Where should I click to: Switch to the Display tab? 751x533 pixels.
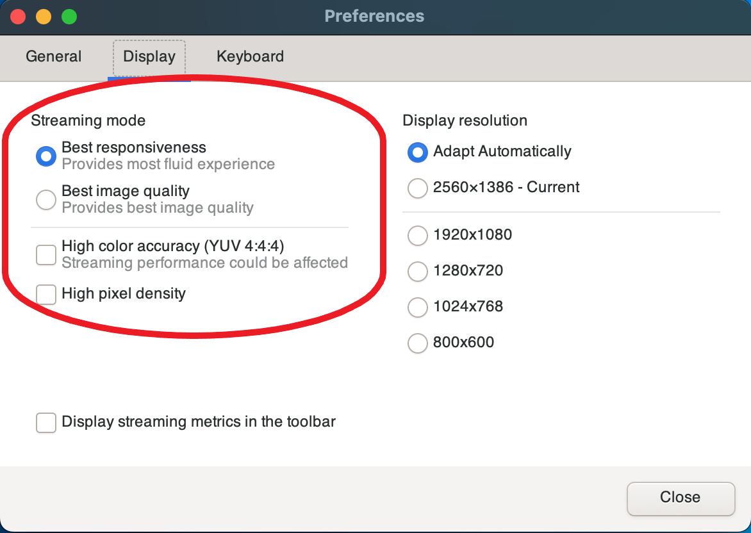(149, 57)
